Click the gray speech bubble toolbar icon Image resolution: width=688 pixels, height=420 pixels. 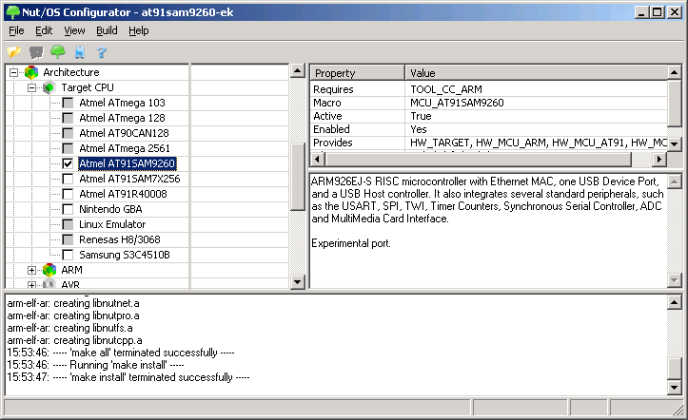coord(36,52)
